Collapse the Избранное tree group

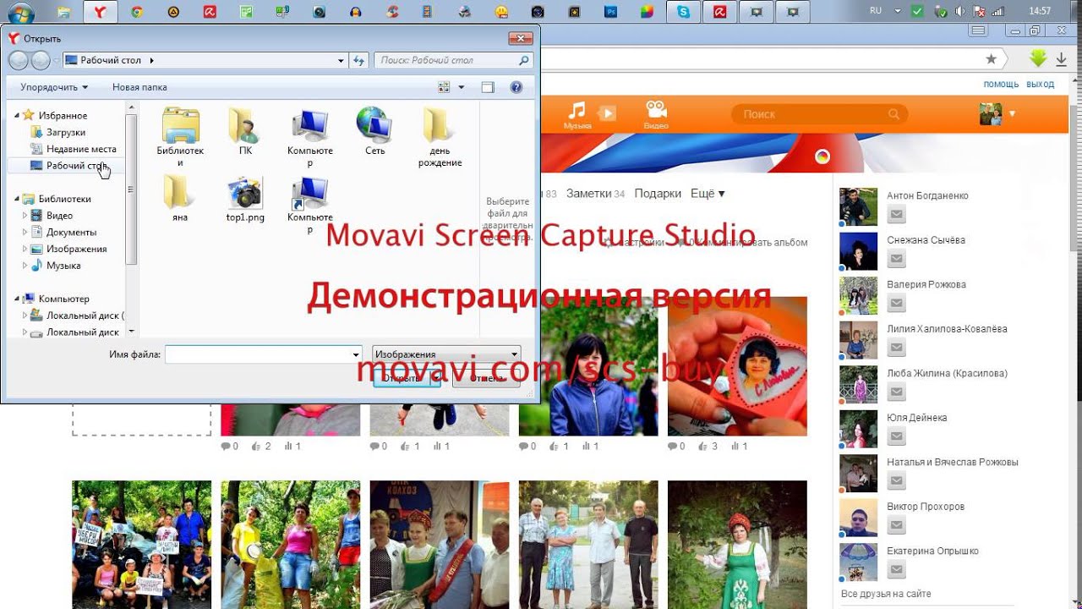[17, 115]
